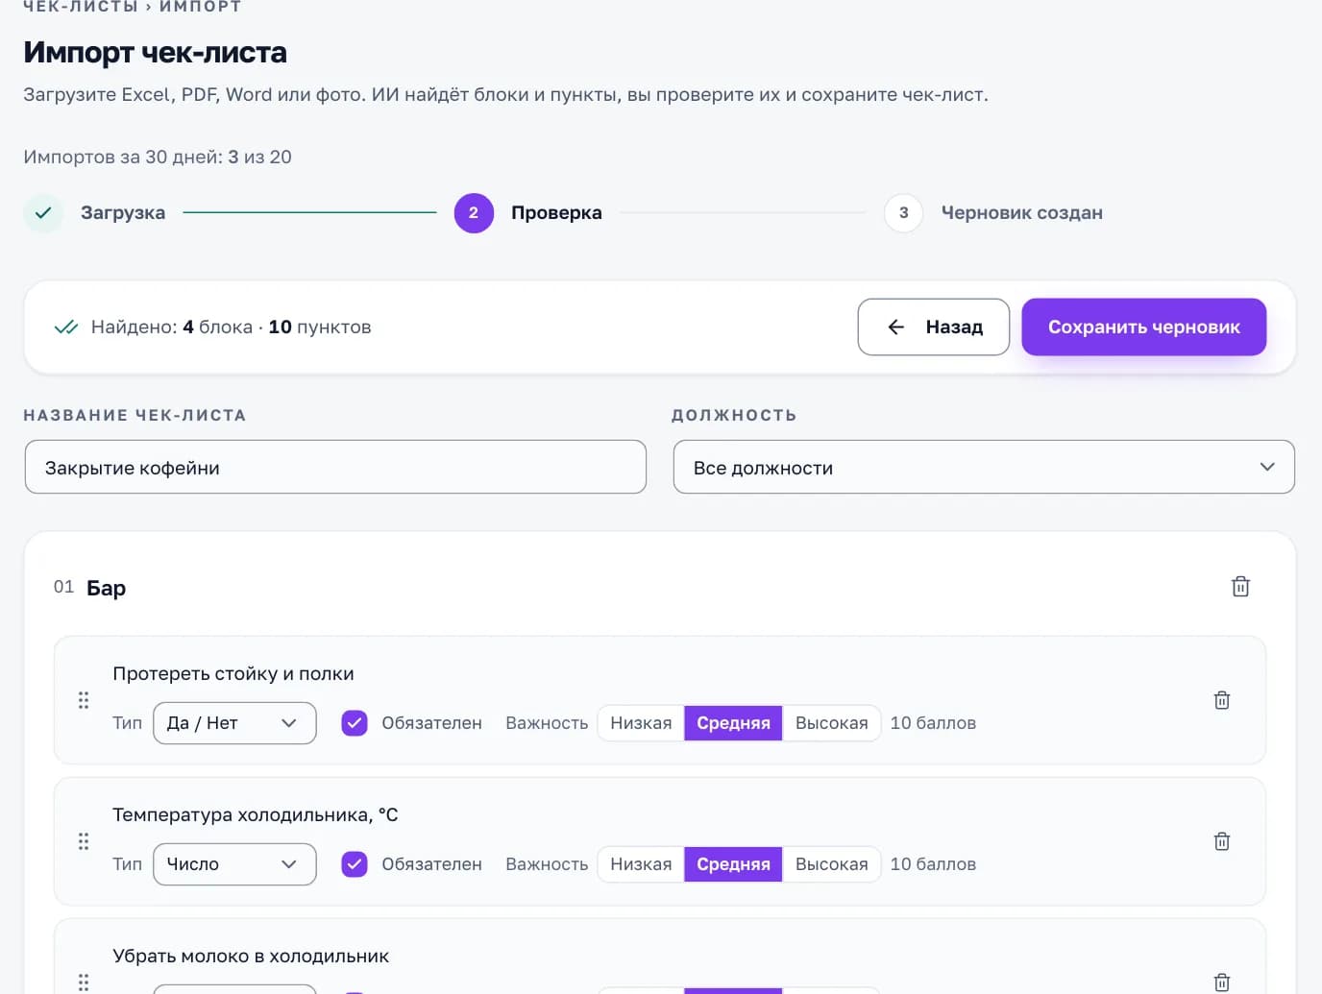Click item title Убрать молоко в холодильник
Viewport: 1322px width, 994px height.
coord(251,956)
